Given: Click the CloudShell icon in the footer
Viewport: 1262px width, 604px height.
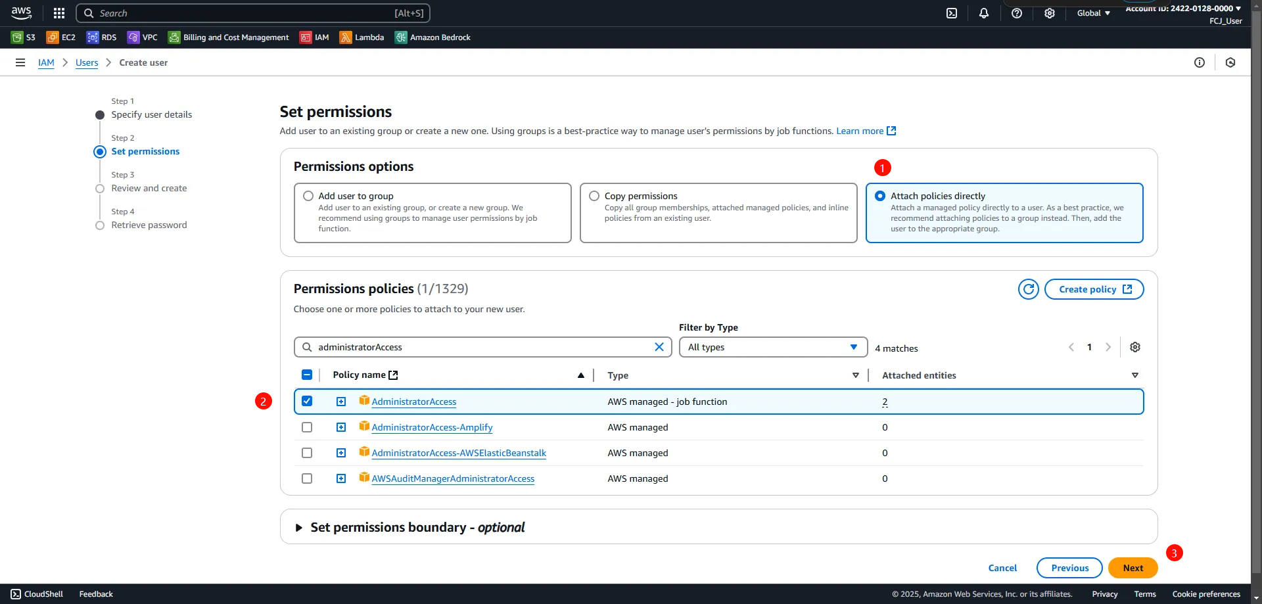Looking at the screenshot, I should coord(16,594).
